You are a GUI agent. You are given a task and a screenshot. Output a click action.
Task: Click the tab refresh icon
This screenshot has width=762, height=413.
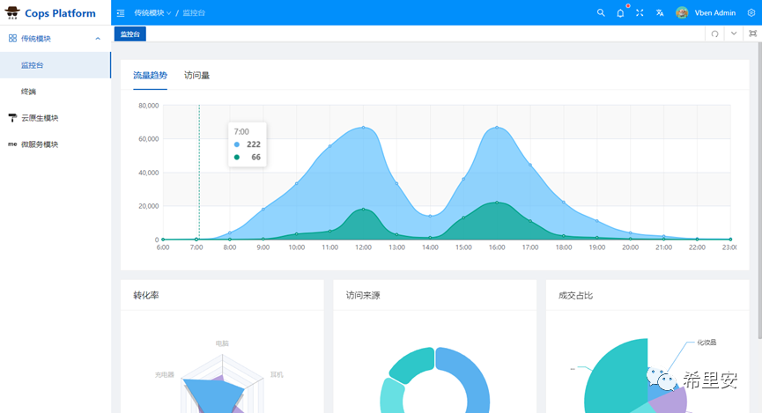714,33
